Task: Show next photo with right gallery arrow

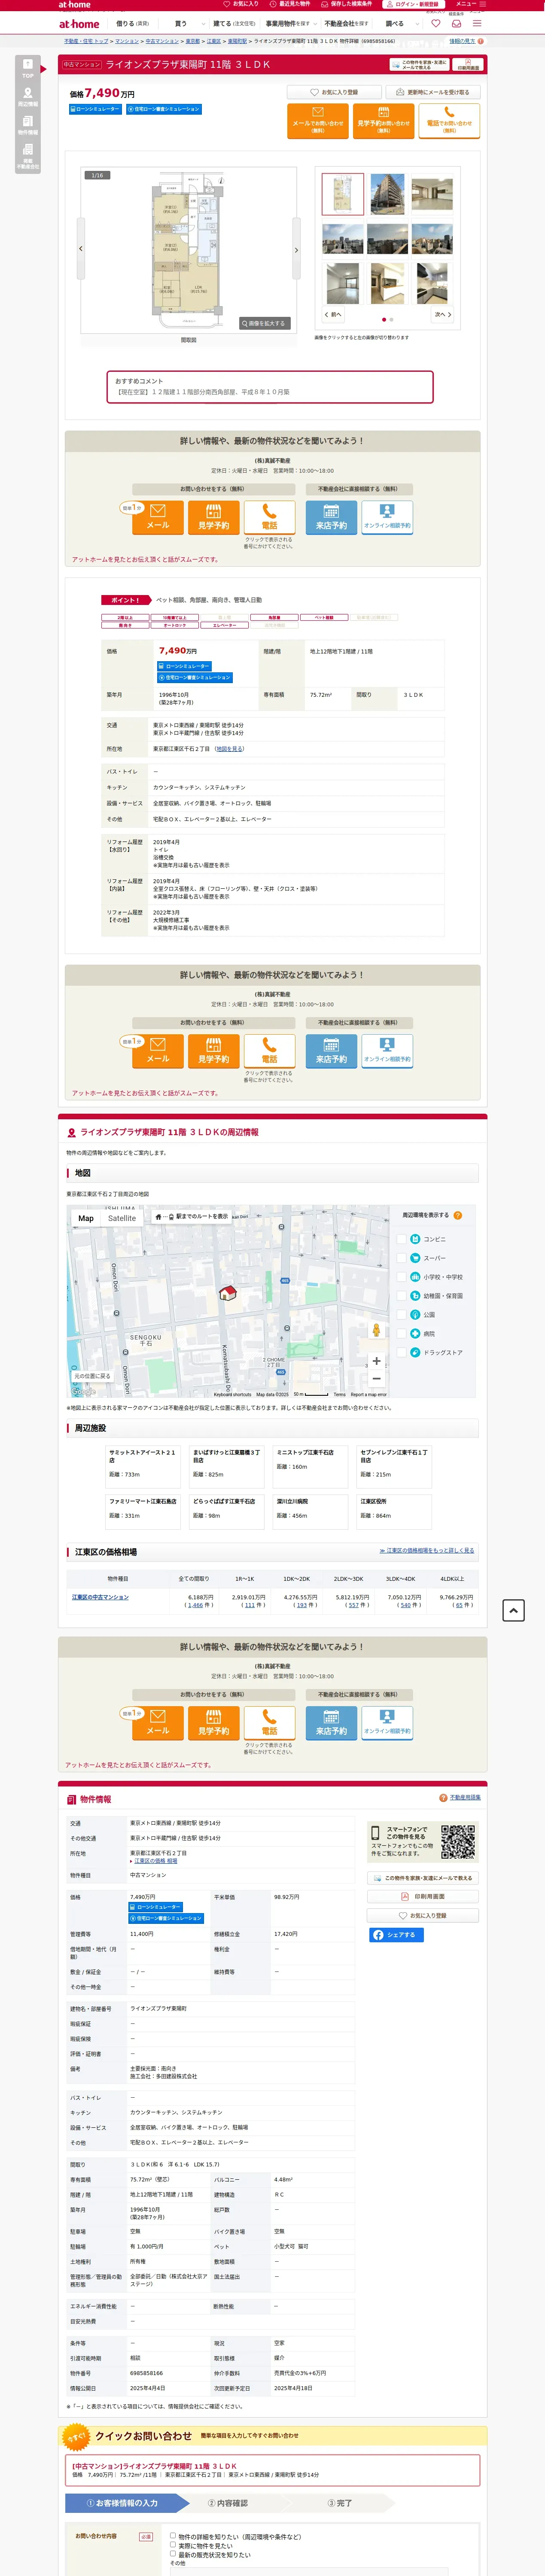Action: tap(296, 250)
